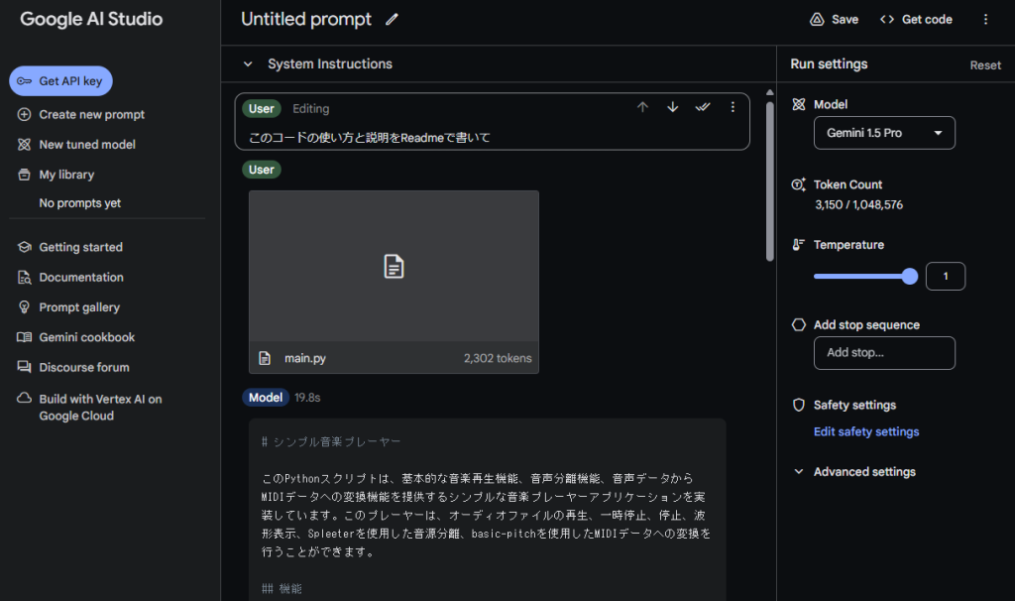Click the User label above main.py attachment

click(262, 170)
